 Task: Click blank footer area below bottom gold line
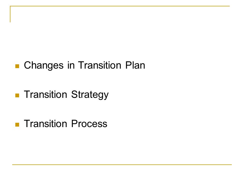(122, 174)
